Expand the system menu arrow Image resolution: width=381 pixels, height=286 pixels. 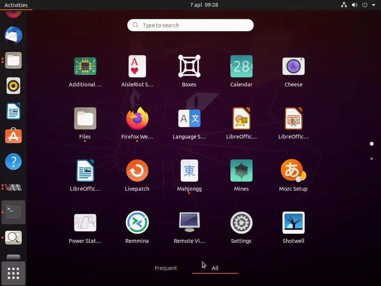pyautogui.click(x=374, y=5)
